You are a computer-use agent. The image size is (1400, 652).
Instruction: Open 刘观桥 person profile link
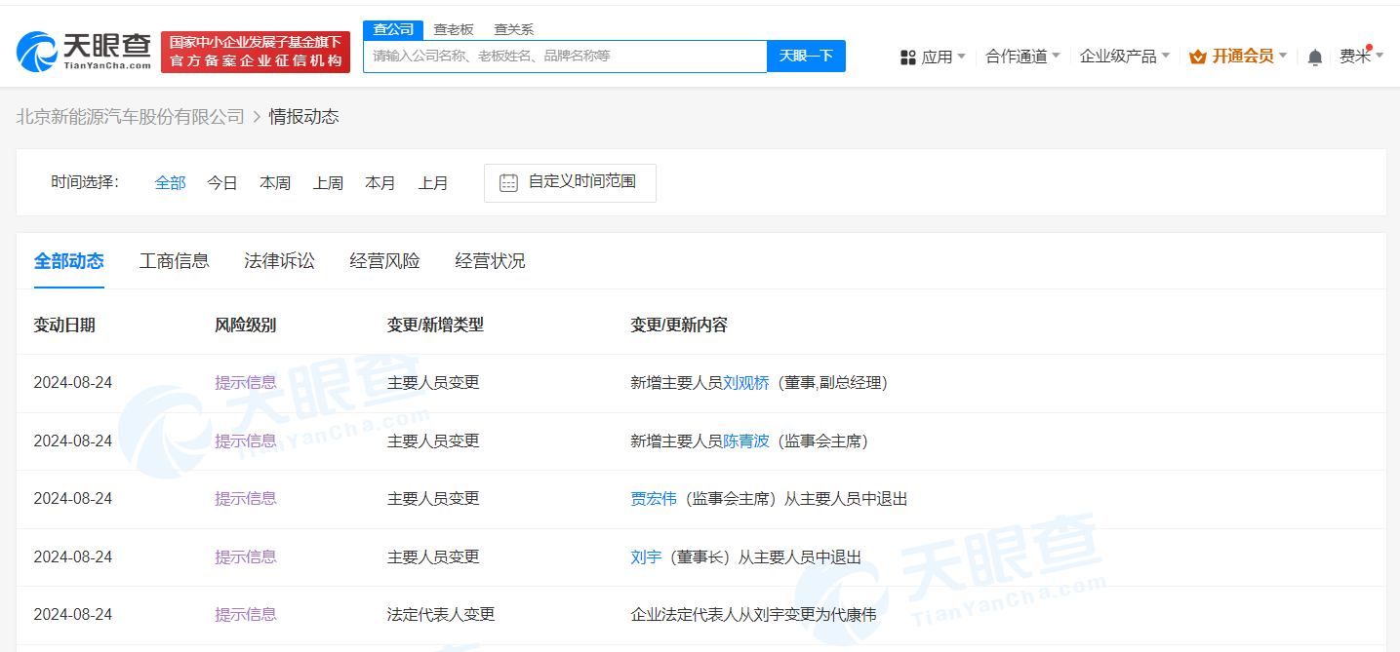744,382
